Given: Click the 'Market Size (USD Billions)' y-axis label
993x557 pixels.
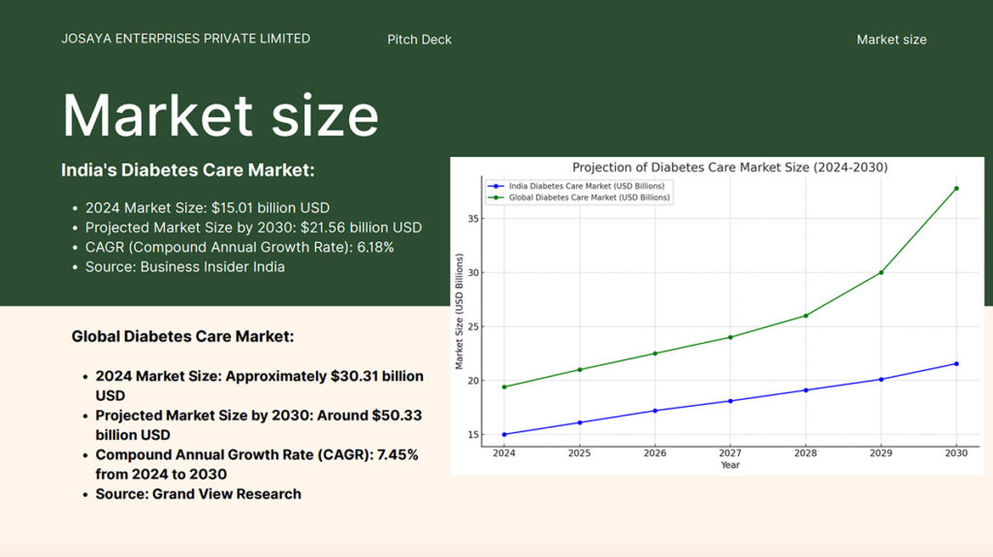Looking at the screenshot, I should pyautogui.click(x=459, y=311).
